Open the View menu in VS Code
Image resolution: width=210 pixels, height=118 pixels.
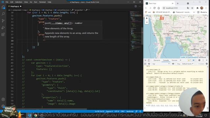[26, 2]
